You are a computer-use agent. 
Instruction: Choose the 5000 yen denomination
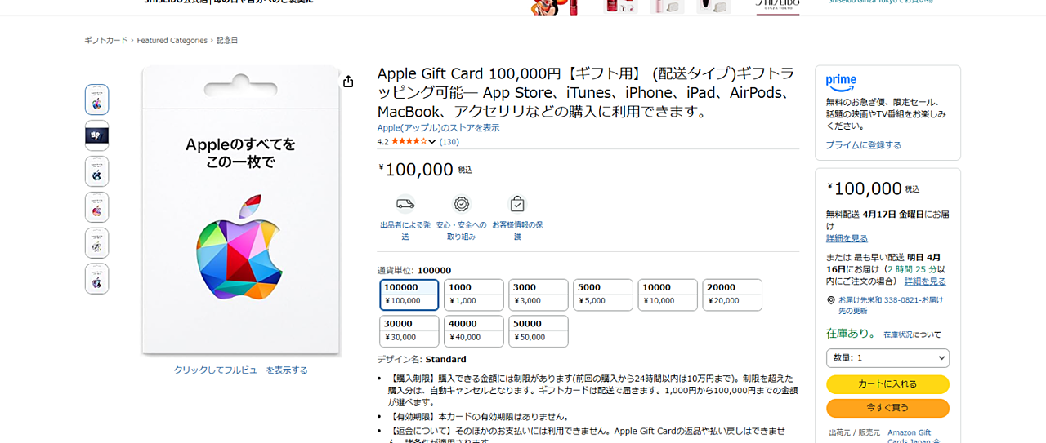point(603,295)
